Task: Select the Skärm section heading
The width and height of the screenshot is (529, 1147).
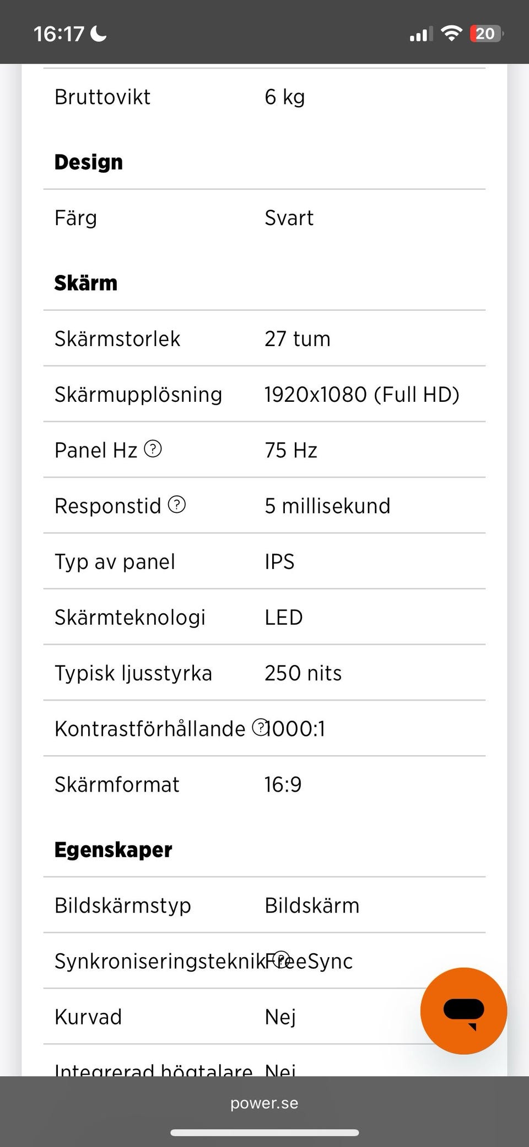Action: (86, 283)
